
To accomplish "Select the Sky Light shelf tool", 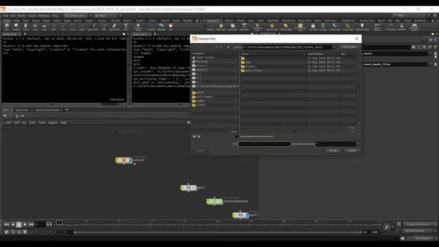I will point(313,27).
